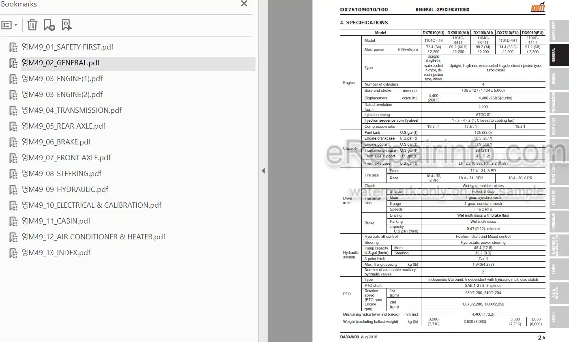Click the DX7510(AU) column header

[x=434, y=33]
